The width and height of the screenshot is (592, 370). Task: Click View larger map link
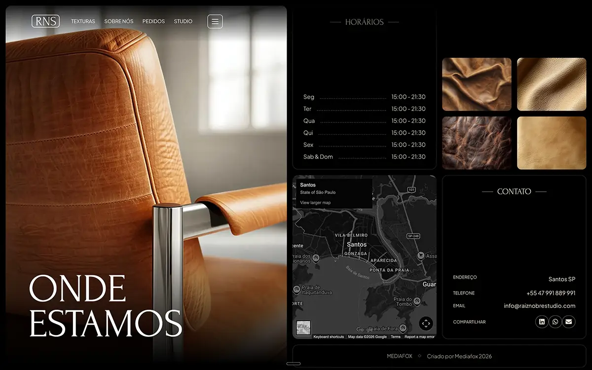(315, 203)
